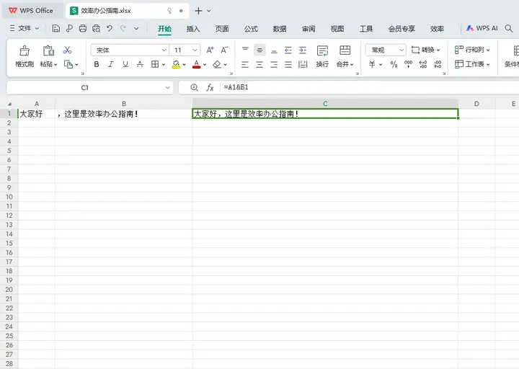Open the 文件 file menu
The width and height of the screenshot is (519, 369).
point(25,28)
